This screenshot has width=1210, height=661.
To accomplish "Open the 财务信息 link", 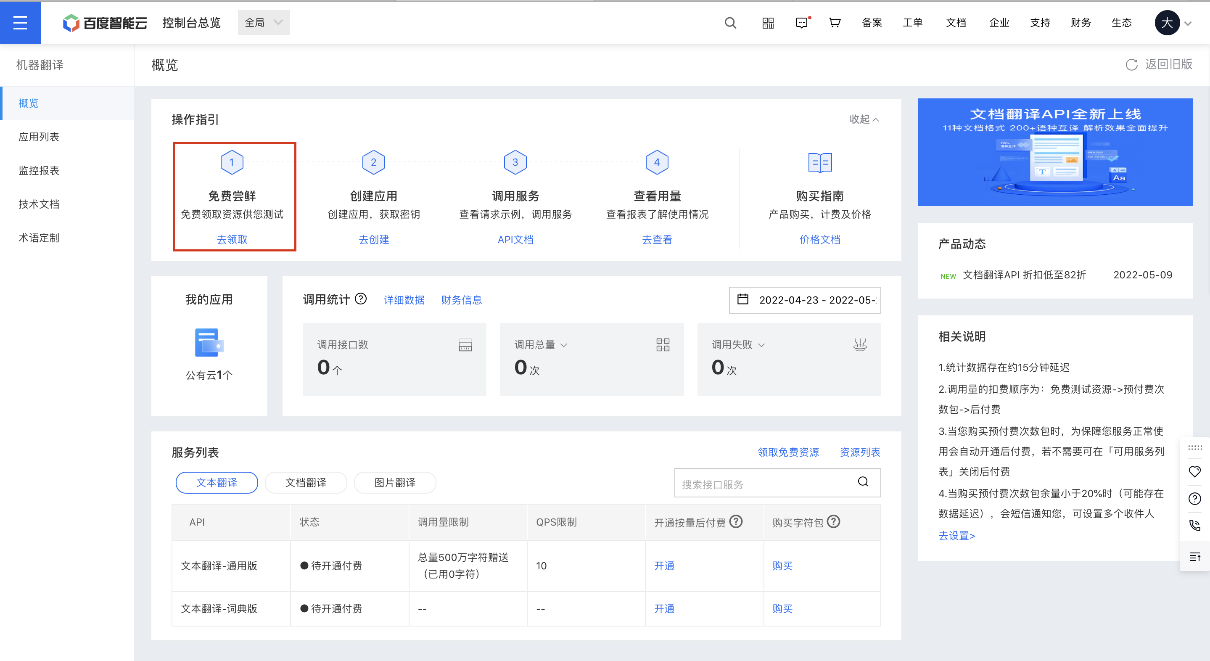I will click(461, 300).
